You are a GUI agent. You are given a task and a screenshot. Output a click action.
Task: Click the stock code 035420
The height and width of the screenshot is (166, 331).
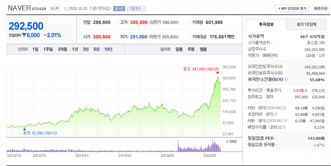pyautogui.click(x=39, y=9)
